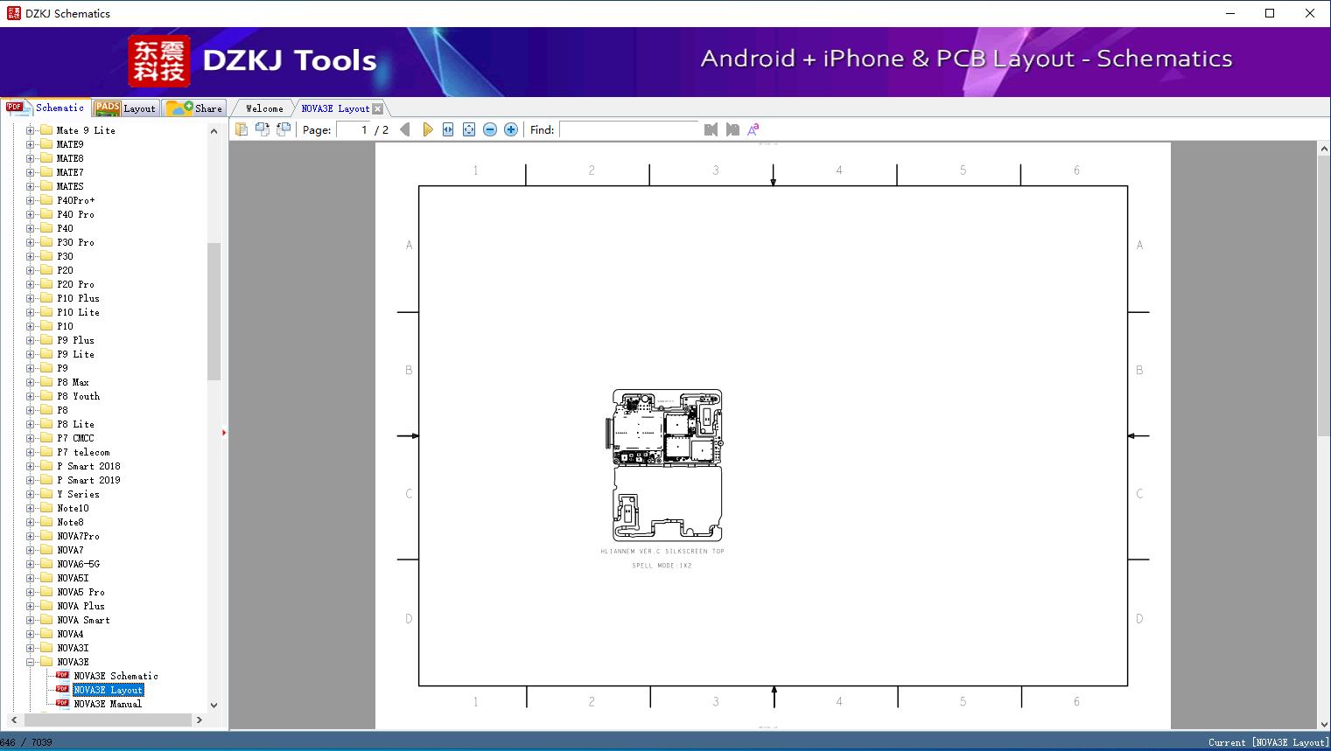Viewport: 1331px width, 751px height.
Task: Click the folder icon of P40Pro+
Action: click(x=46, y=200)
